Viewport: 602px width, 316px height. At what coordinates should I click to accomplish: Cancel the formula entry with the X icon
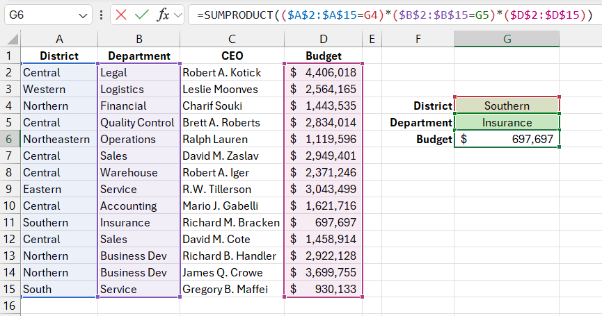point(121,15)
